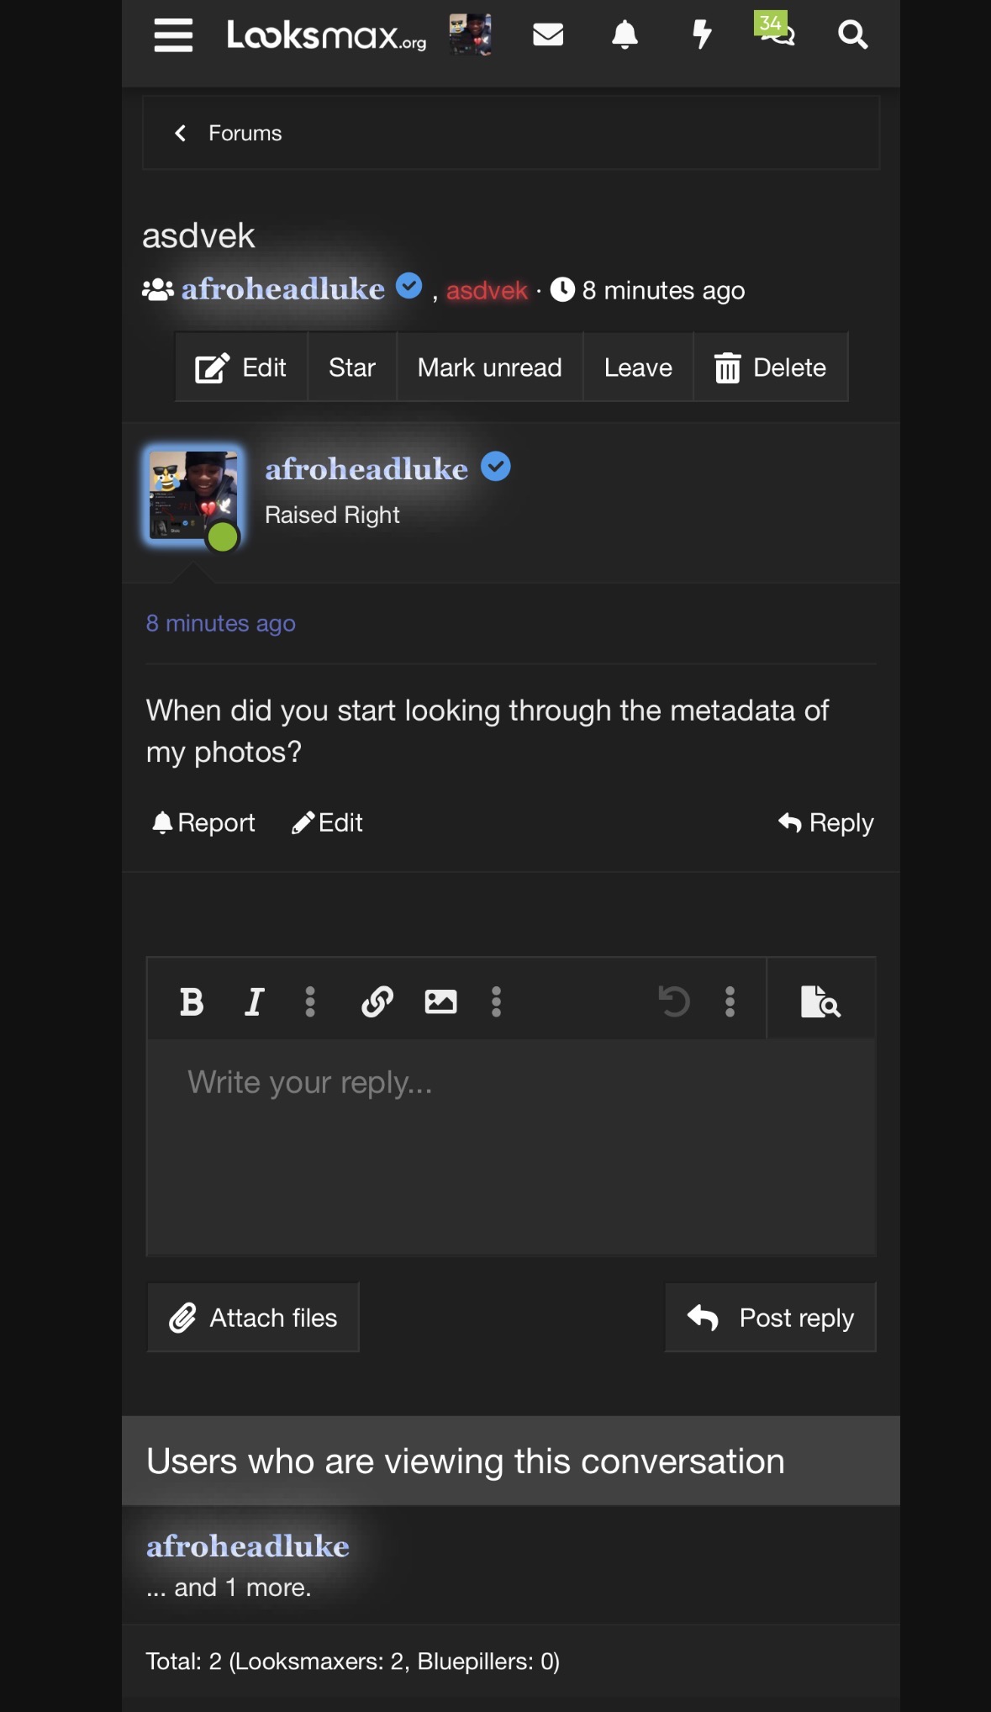The height and width of the screenshot is (1712, 991).
Task: Click the preview document icon in editor
Action: click(x=821, y=1001)
